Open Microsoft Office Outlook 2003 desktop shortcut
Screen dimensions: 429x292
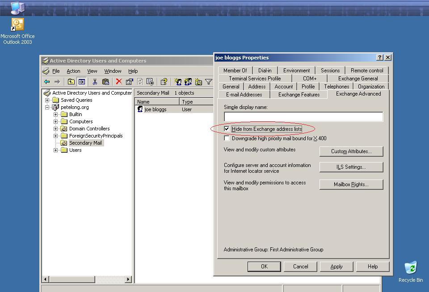[x=17, y=31]
